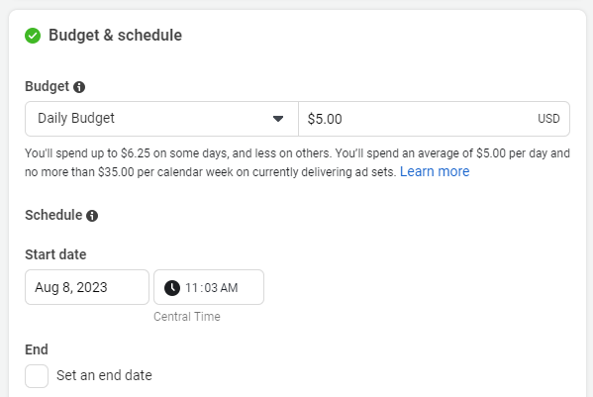Click the End section label
Image resolution: width=593 pixels, height=397 pixels.
37,349
